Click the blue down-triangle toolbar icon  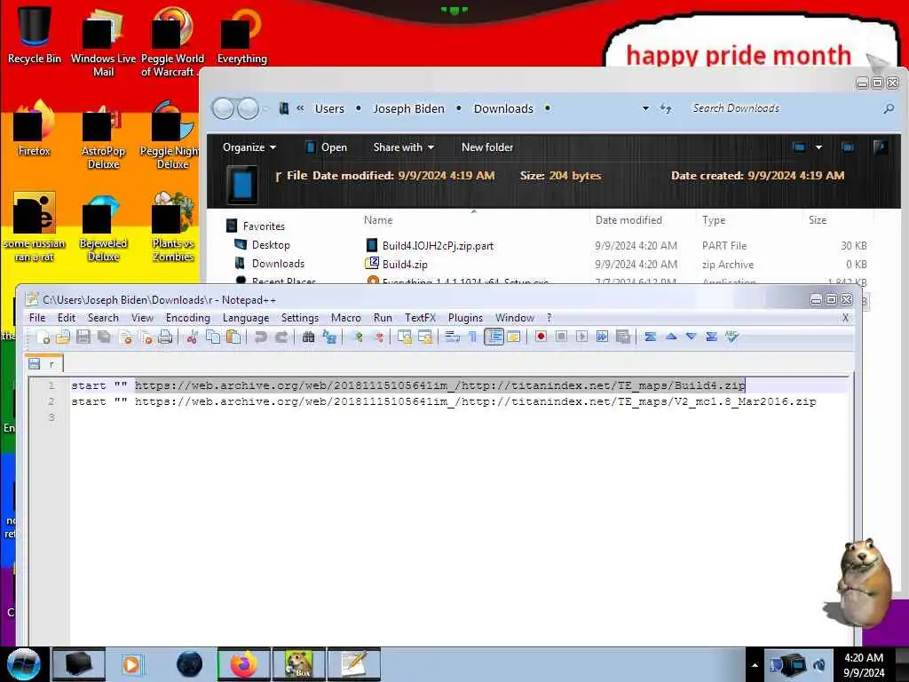[691, 337]
